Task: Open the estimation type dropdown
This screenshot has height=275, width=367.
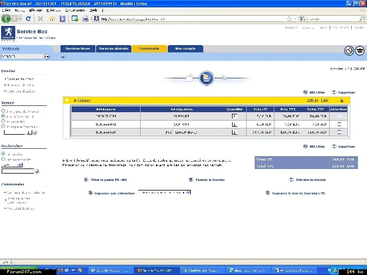Action: [x=188, y=192]
